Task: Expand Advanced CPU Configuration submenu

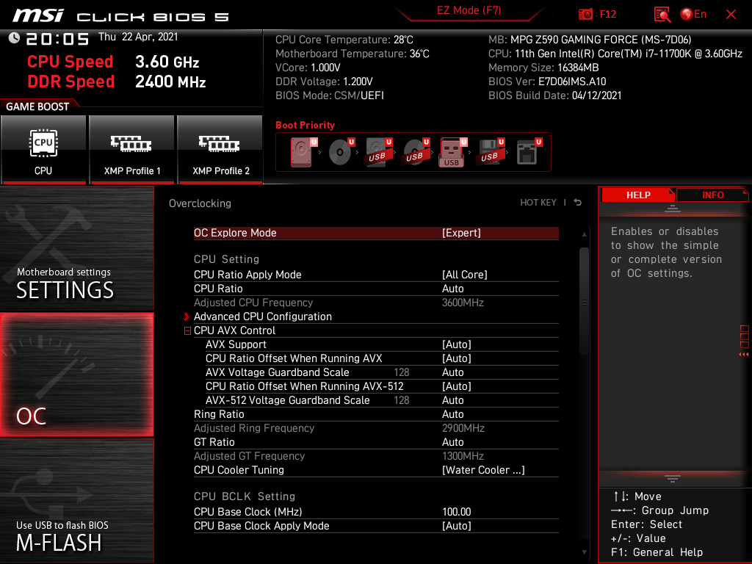Action: click(x=376, y=317)
